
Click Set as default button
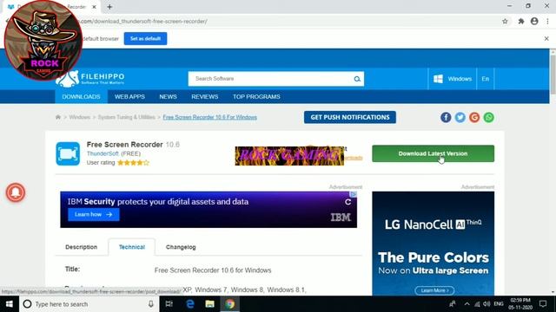tap(145, 38)
